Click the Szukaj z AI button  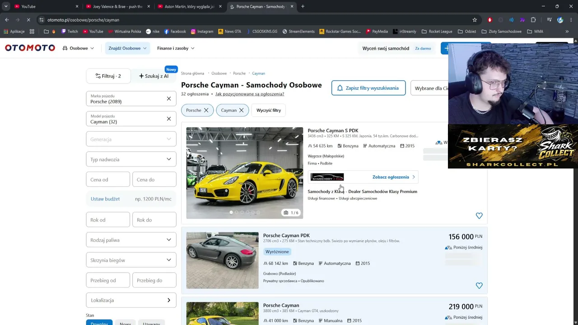click(154, 76)
